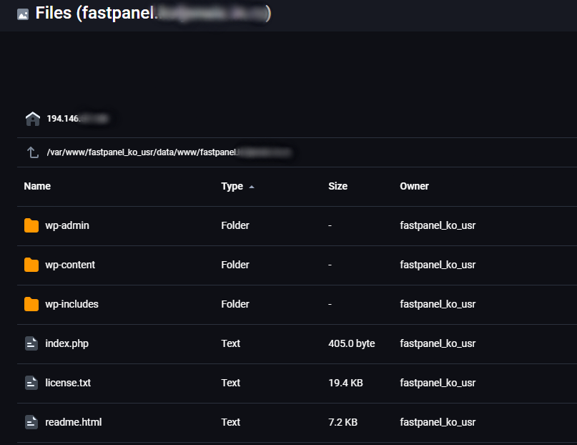Toggle the Type column sort arrow

click(x=251, y=187)
